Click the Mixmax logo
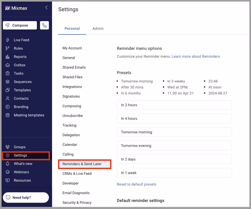The height and width of the screenshot is (209, 251). pos(16,8)
